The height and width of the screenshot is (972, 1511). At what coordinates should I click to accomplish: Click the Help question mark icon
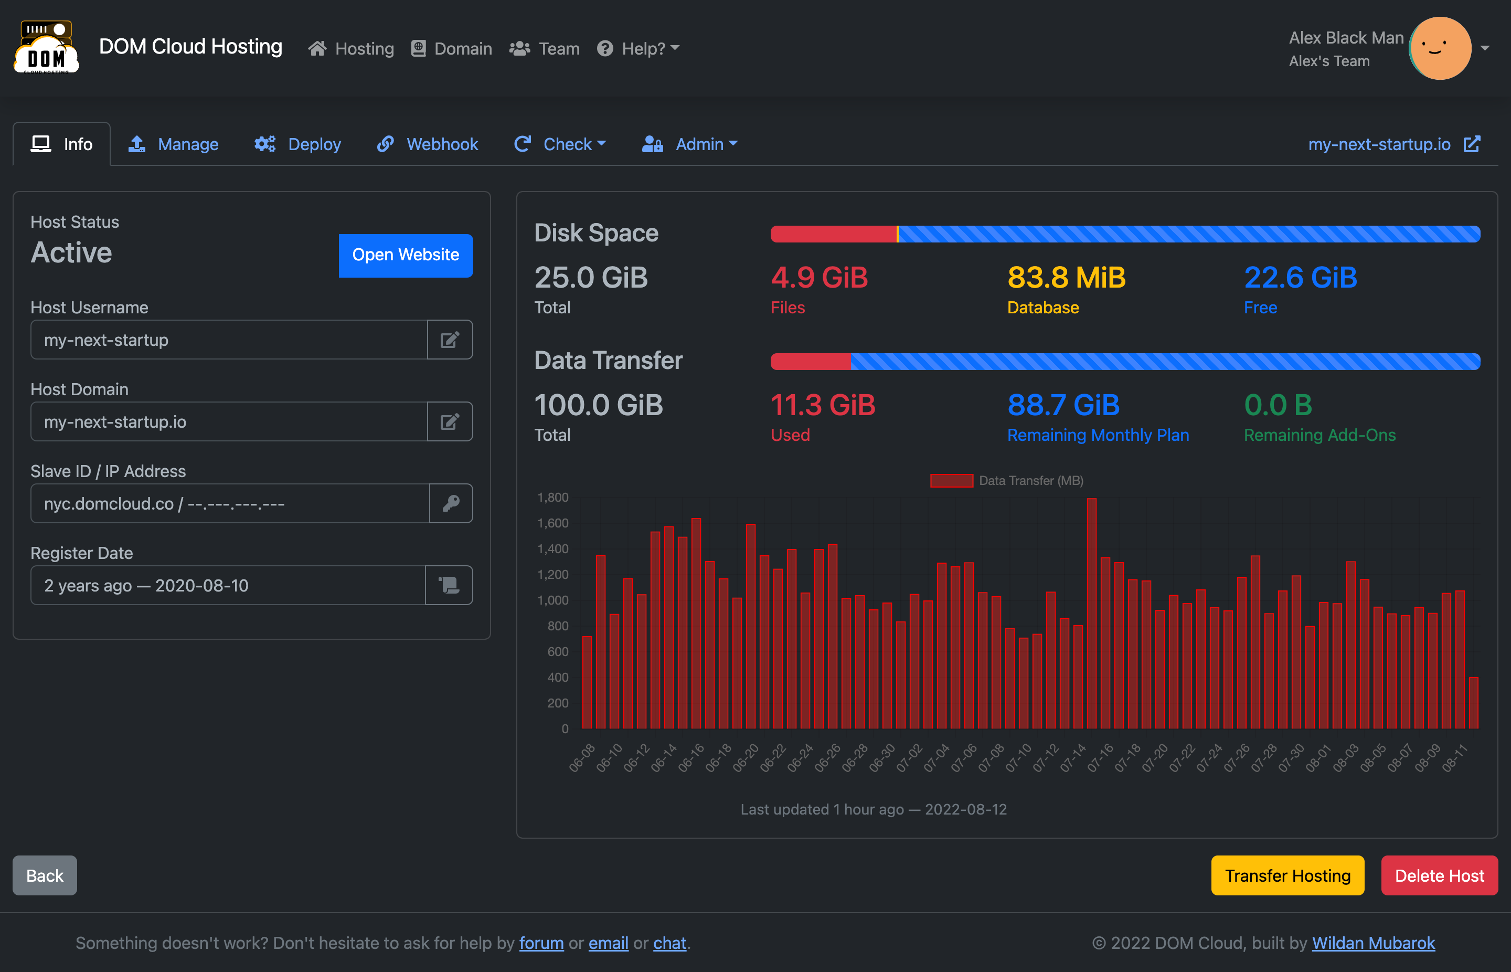point(605,49)
